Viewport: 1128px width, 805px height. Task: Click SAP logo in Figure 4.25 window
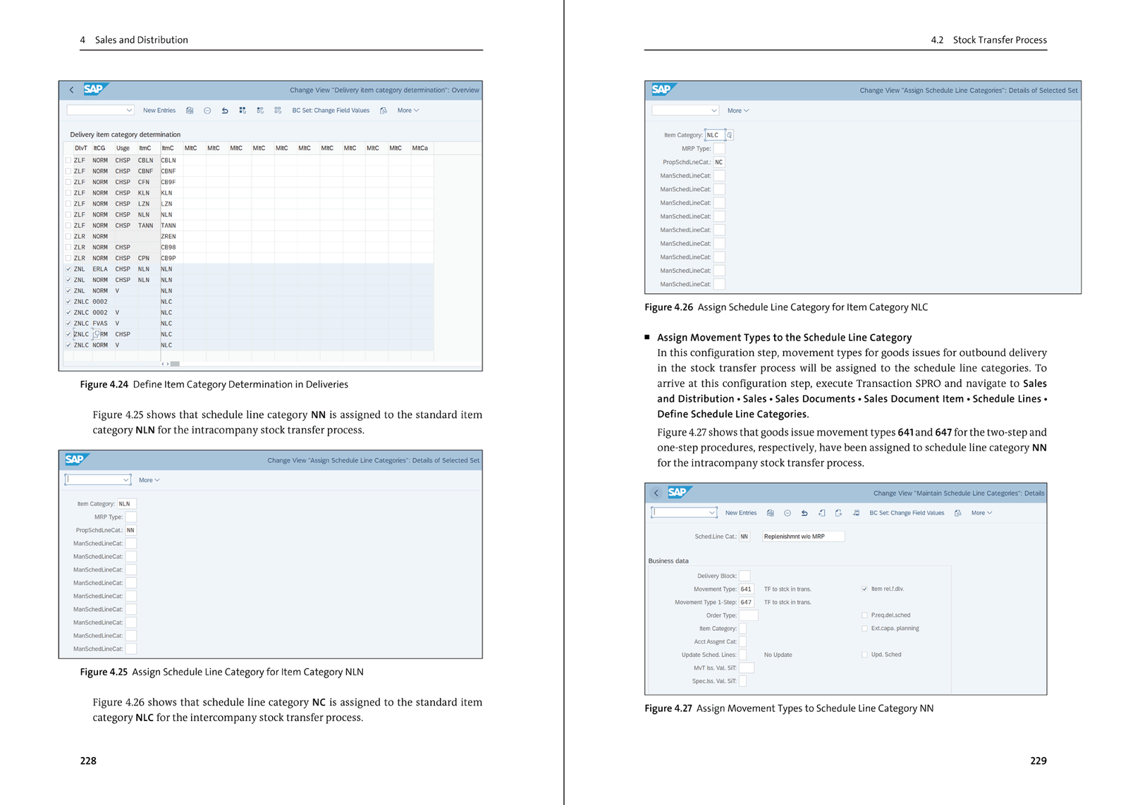coord(75,460)
